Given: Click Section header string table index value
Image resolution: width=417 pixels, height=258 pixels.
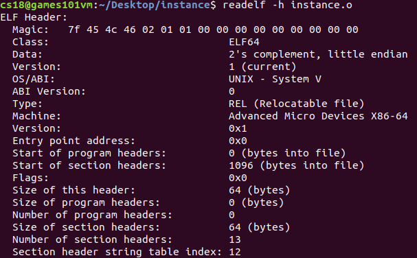Looking at the screenshot, I should point(234,252).
